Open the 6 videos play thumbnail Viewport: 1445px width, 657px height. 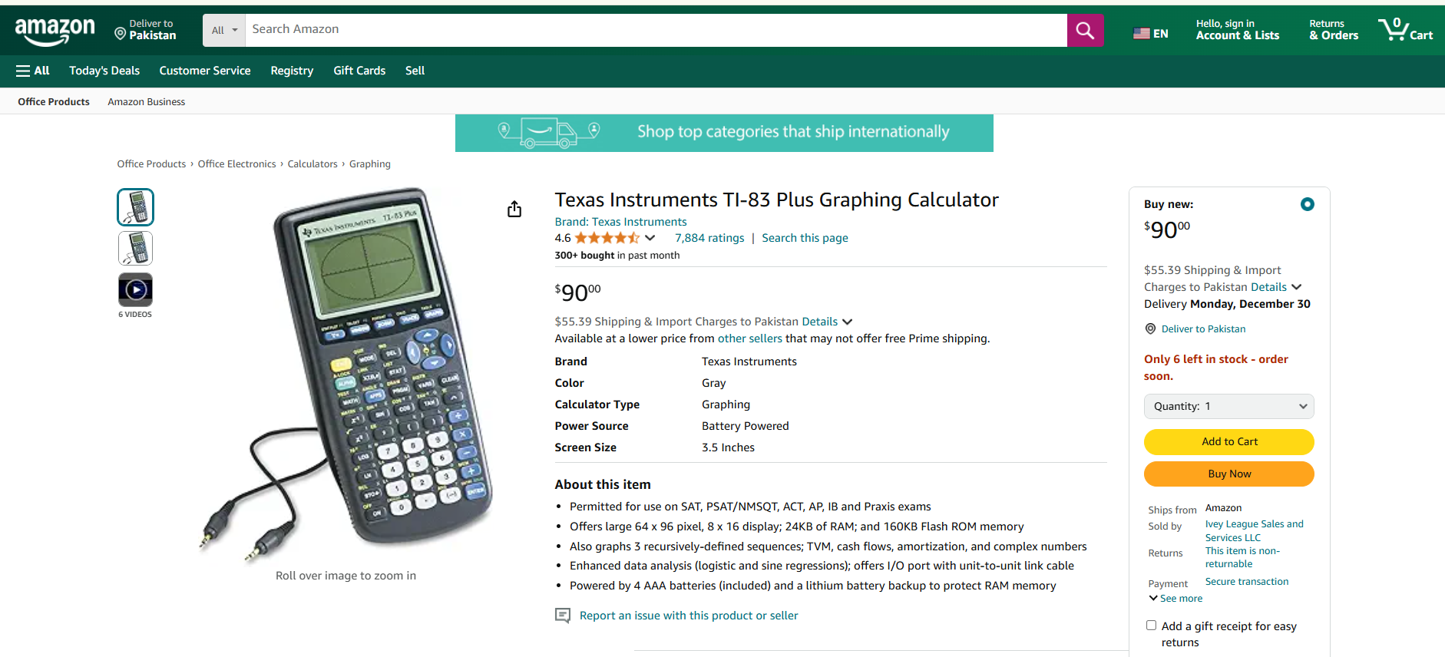(135, 290)
